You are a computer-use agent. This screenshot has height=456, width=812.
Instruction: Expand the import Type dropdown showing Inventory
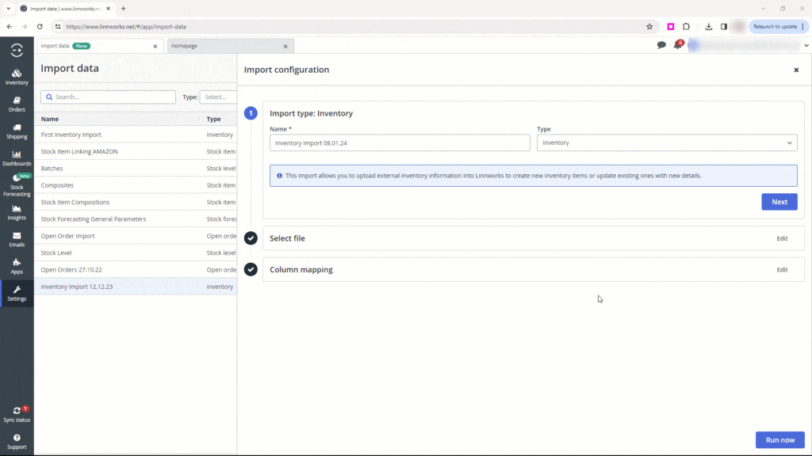[x=666, y=142]
